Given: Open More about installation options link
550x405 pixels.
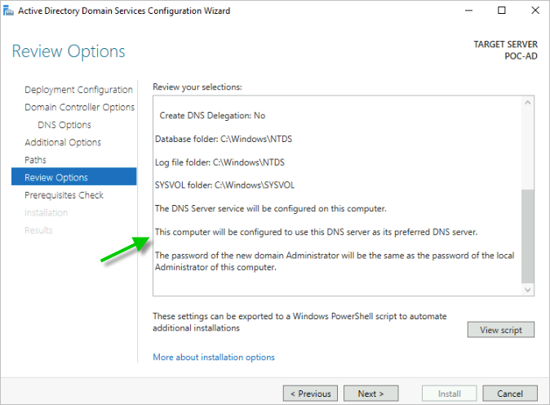Looking at the screenshot, I should (214, 358).
